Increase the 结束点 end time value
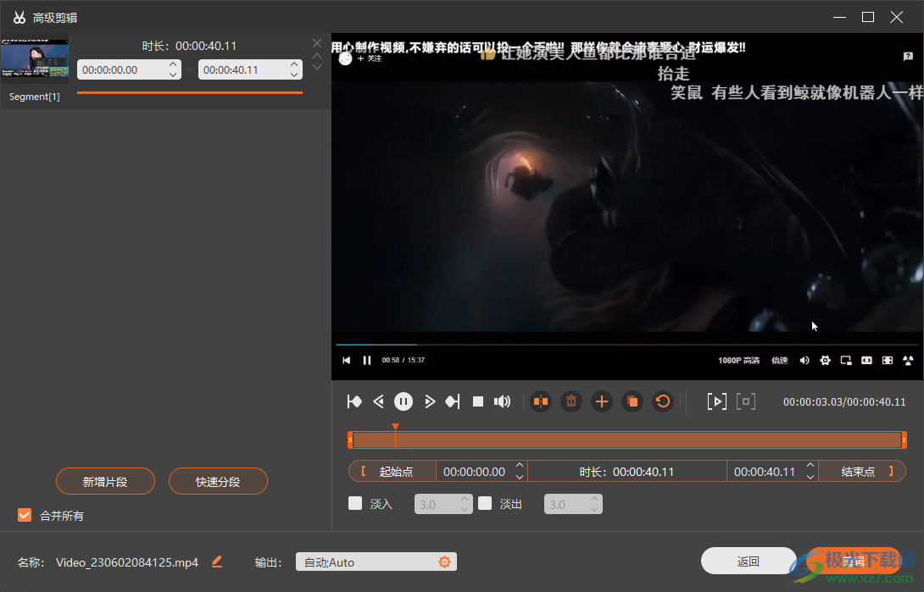924x592 pixels. (810, 466)
